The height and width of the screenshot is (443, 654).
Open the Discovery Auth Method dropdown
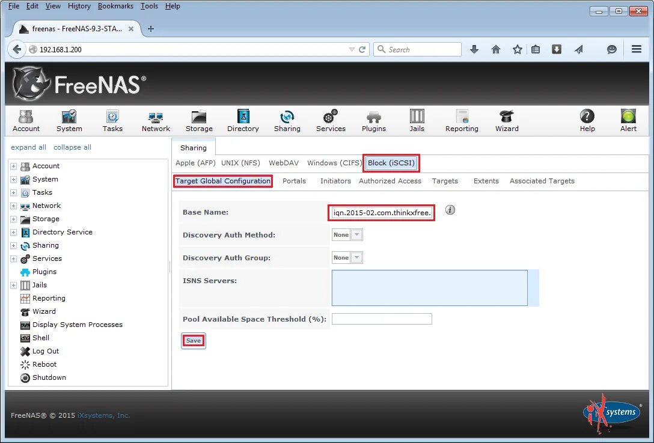tap(356, 235)
